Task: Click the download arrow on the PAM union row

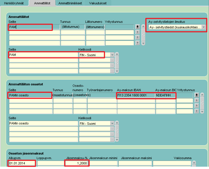Action: click(x=138, y=27)
